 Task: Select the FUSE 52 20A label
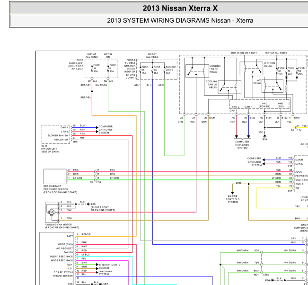(291, 71)
